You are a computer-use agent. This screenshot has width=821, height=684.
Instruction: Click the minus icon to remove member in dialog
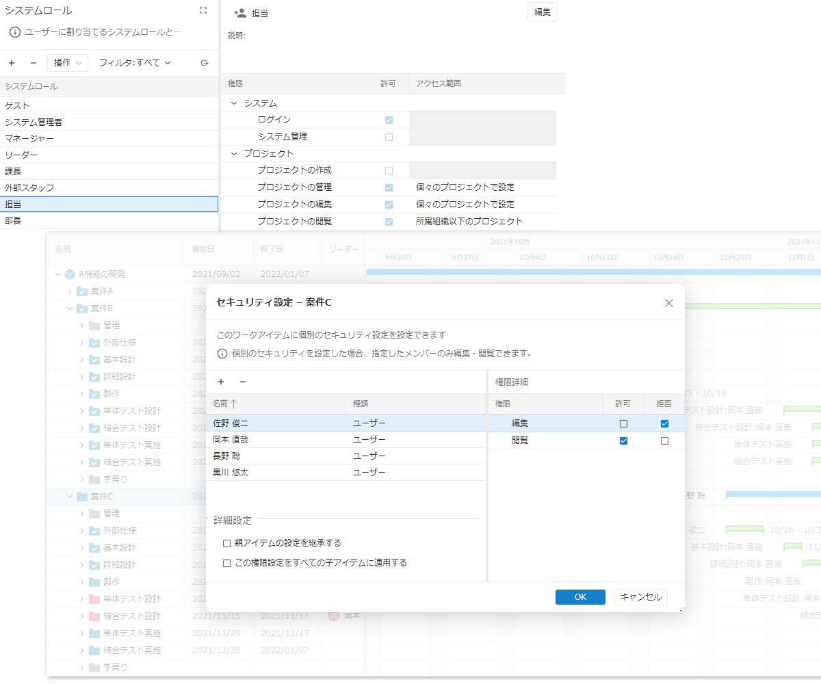[x=242, y=382]
